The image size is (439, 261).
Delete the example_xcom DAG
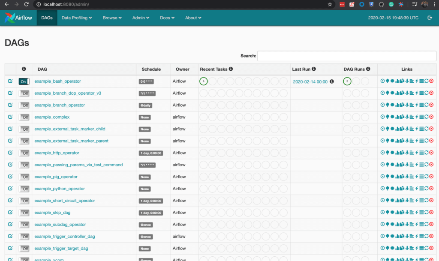[431, 259]
